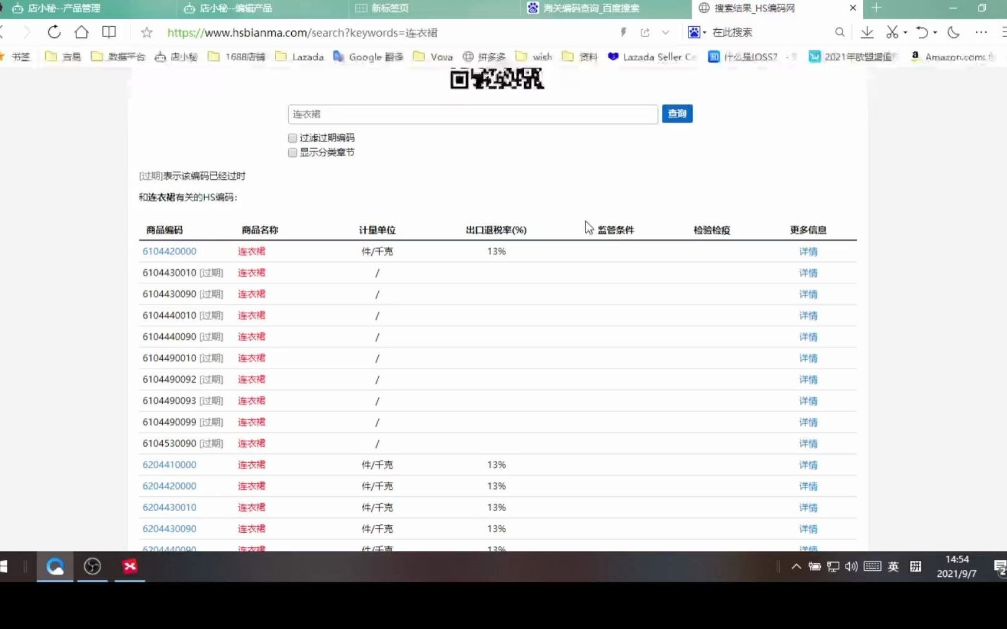1007x629 pixels.
Task: Open HS code 6204430010 link
Action: (x=169, y=507)
